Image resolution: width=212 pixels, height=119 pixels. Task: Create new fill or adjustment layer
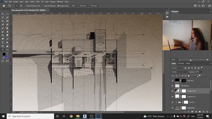point(196,112)
